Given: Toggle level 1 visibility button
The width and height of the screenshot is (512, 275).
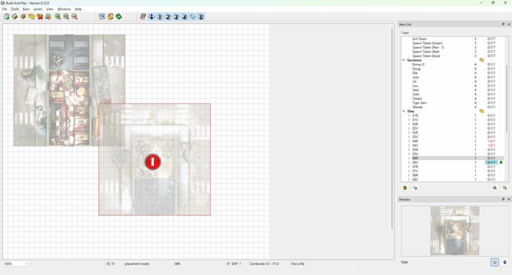Looking at the screenshot, I should (x=159, y=16).
